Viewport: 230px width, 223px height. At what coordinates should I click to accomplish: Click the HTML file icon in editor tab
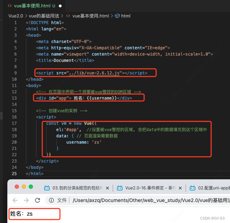coord(10,6)
